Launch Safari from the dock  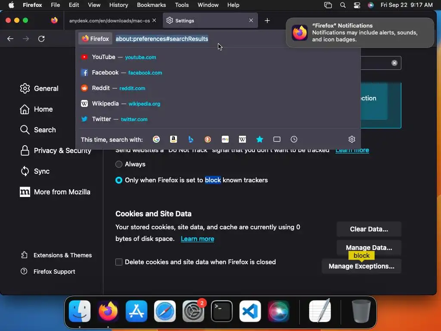coord(165,311)
